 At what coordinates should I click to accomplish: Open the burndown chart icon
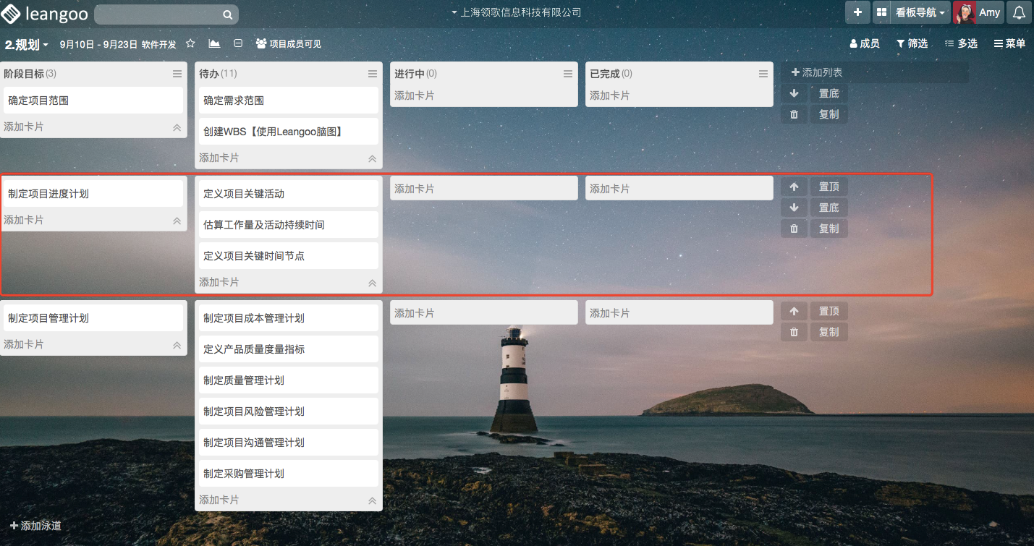(214, 44)
